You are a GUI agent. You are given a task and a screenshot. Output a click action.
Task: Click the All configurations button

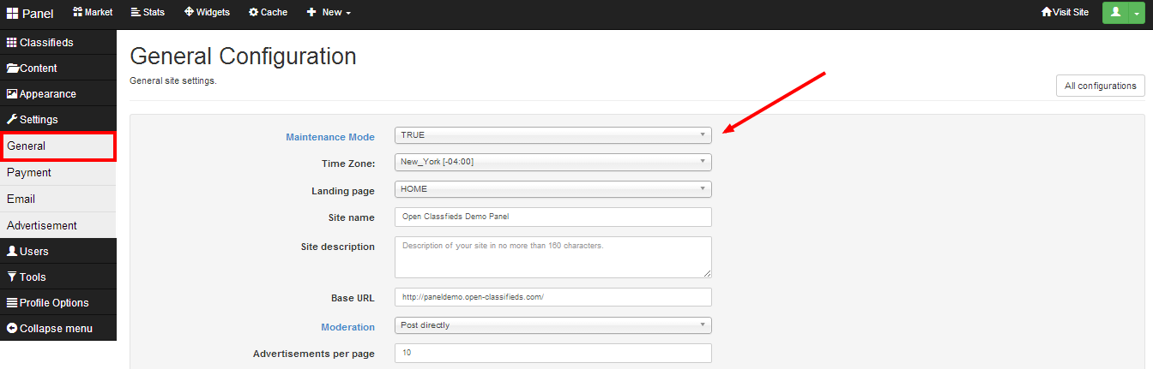click(1100, 86)
